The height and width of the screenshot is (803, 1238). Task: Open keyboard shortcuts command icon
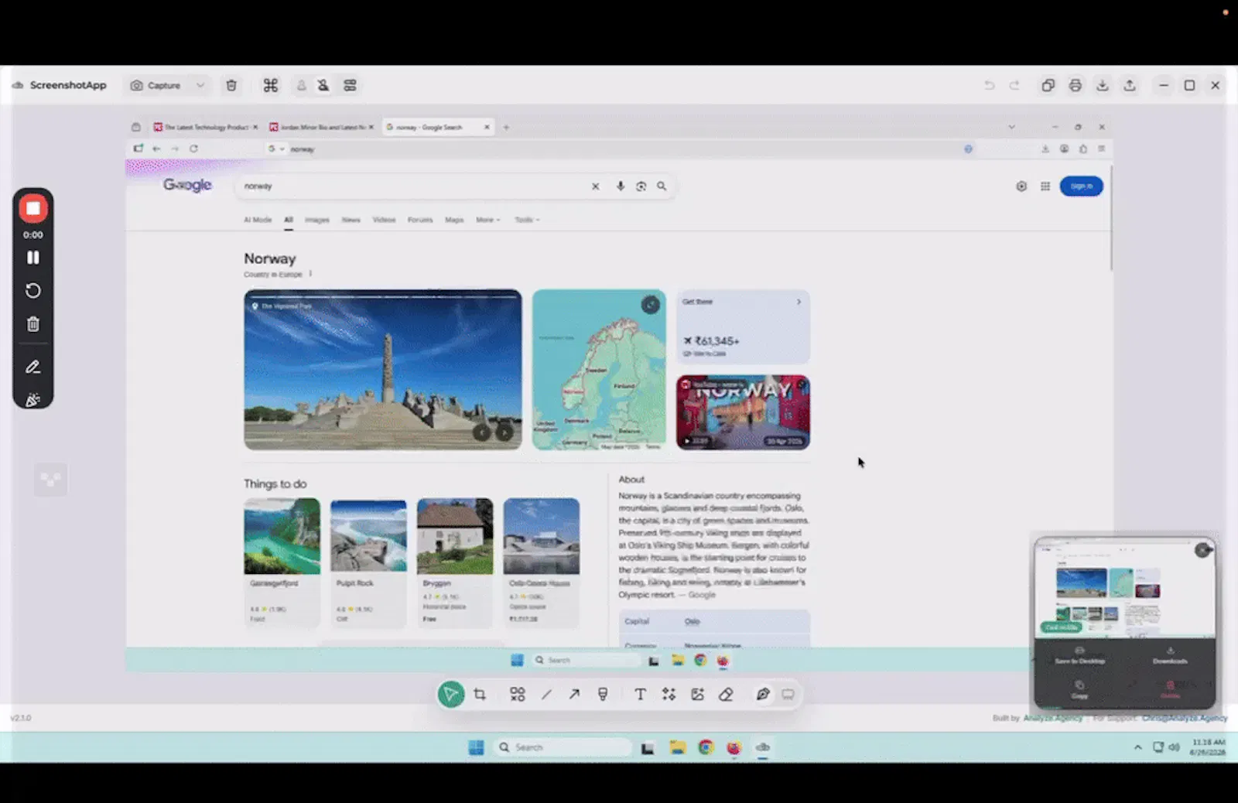pos(271,85)
